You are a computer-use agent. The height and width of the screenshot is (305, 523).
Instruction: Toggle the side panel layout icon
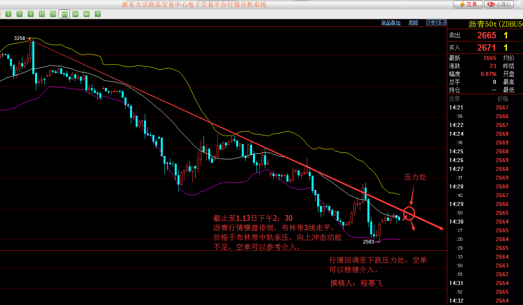(443, 22)
